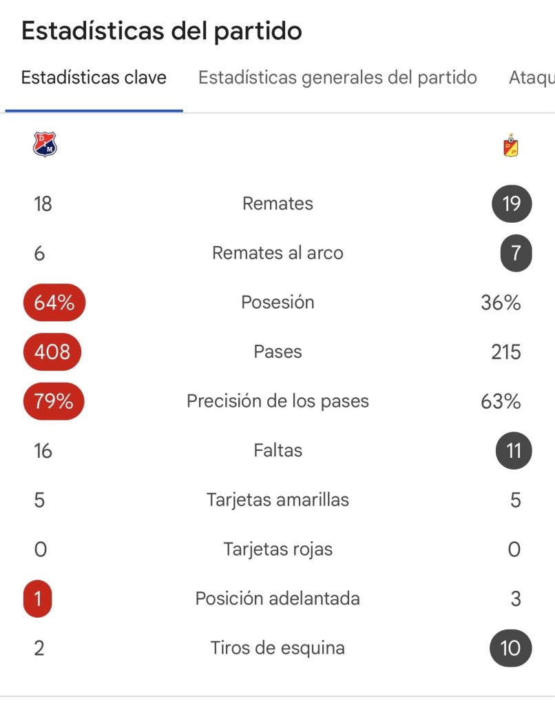Tap the red 79% pass accuracy badge
This screenshot has width=555, height=706.
(54, 401)
